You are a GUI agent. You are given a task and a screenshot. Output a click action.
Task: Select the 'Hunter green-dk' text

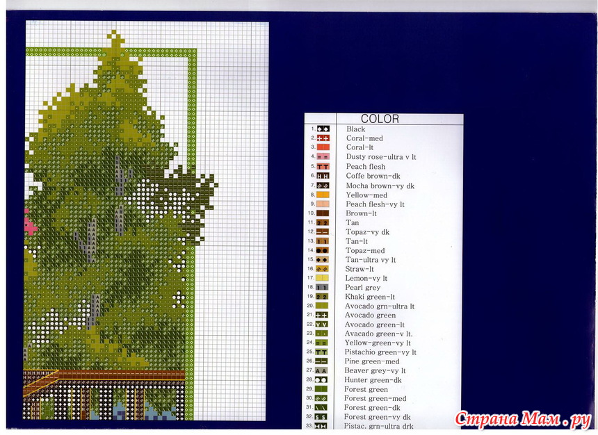point(373,380)
